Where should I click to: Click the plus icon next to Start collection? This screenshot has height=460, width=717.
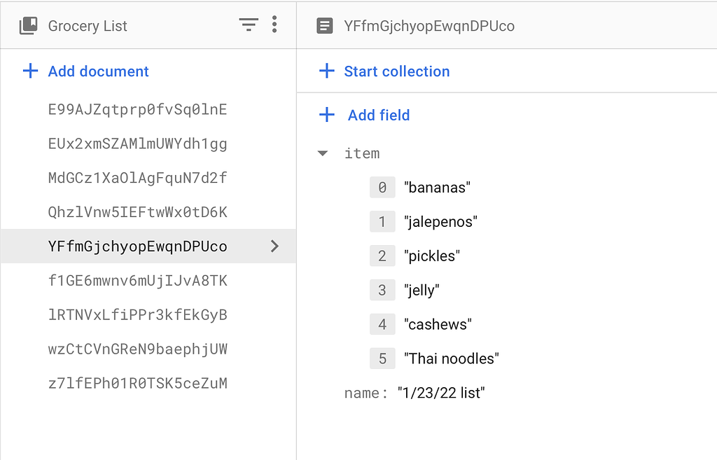point(327,71)
